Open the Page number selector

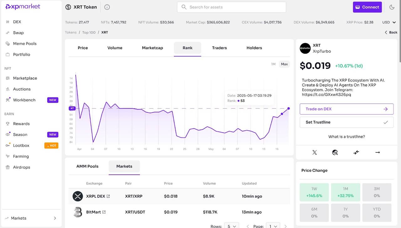click(273, 226)
